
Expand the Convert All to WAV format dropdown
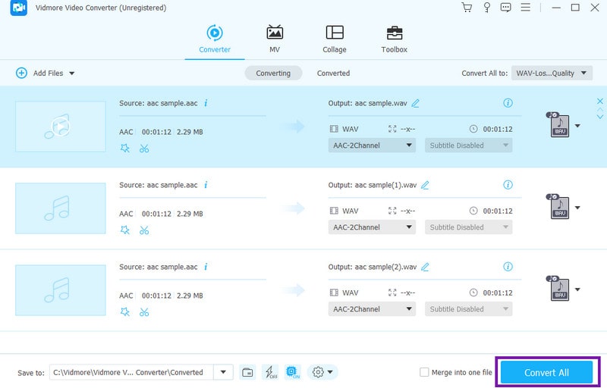pyautogui.click(x=552, y=74)
